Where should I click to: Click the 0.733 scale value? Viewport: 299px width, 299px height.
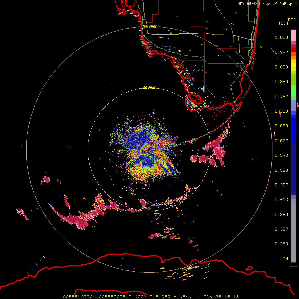[281, 111]
